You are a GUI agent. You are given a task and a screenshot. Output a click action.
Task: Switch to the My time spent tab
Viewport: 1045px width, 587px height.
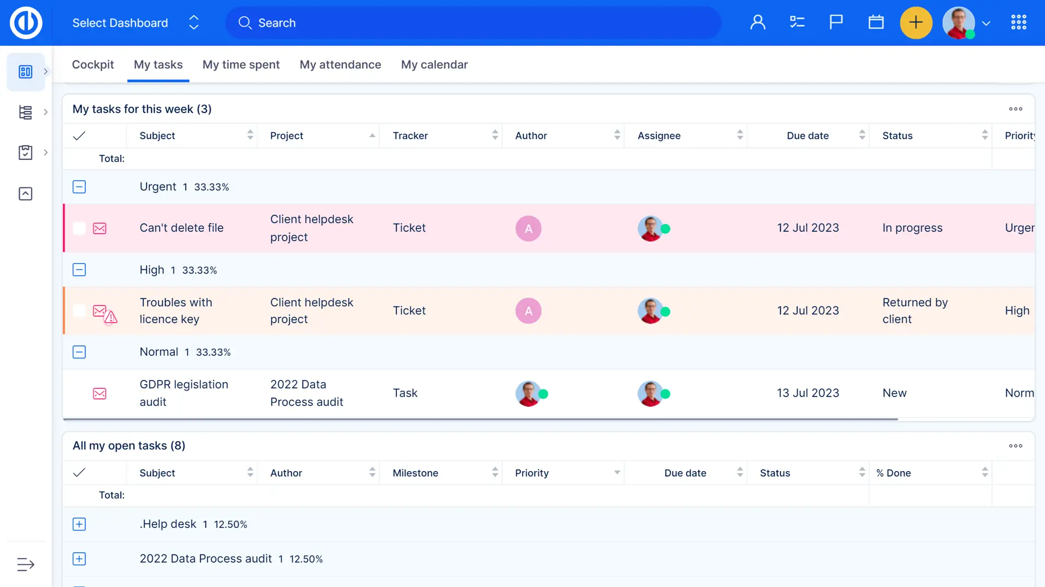[x=241, y=65]
